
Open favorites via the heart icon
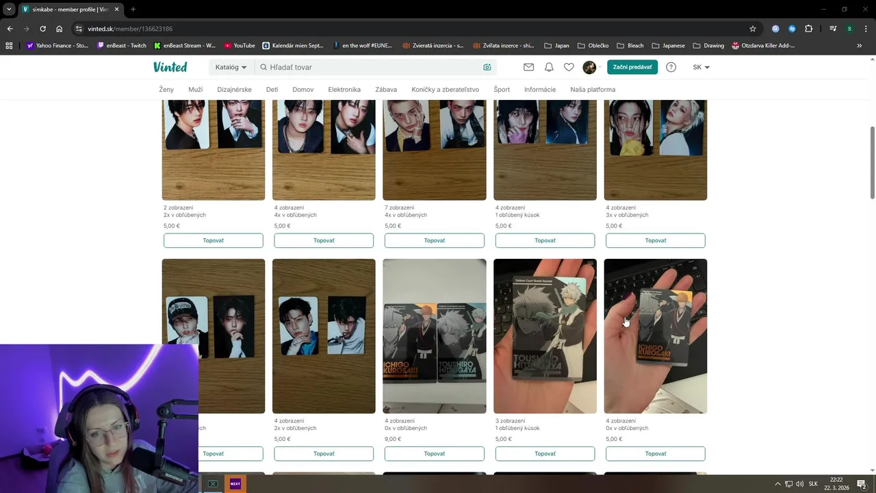coord(569,67)
